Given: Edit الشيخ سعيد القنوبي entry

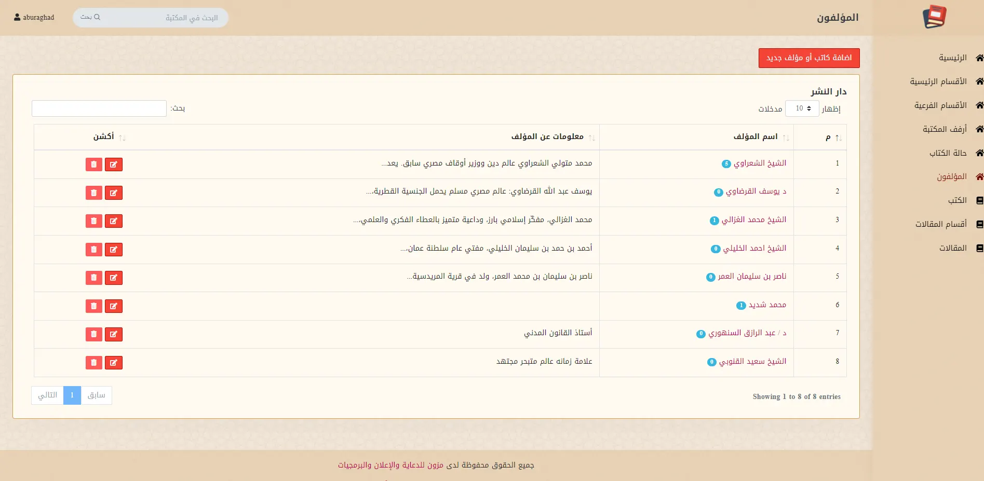Looking at the screenshot, I should click(x=113, y=363).
